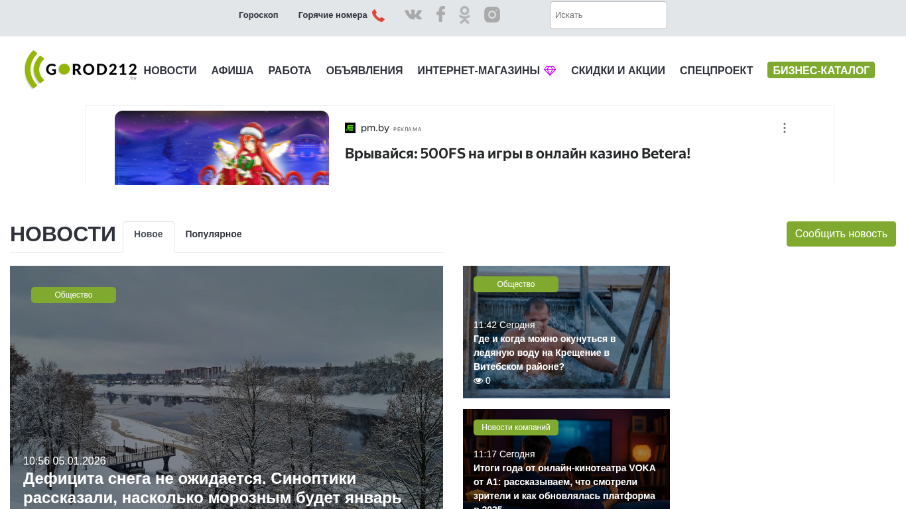This screenshot has width=906, height=509.
Task: Open the ИНТЕРНЕТ-МАГАЗИНЫ menu item
Action: click(479, 71)
